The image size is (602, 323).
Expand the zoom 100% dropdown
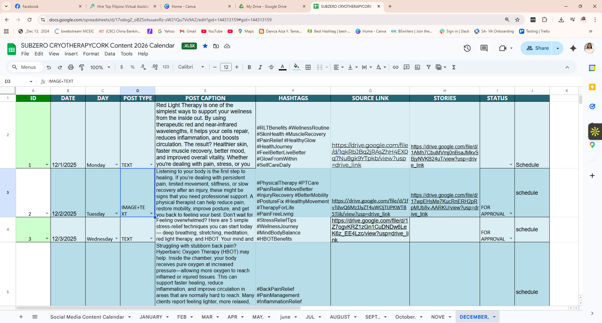point(100,67)
